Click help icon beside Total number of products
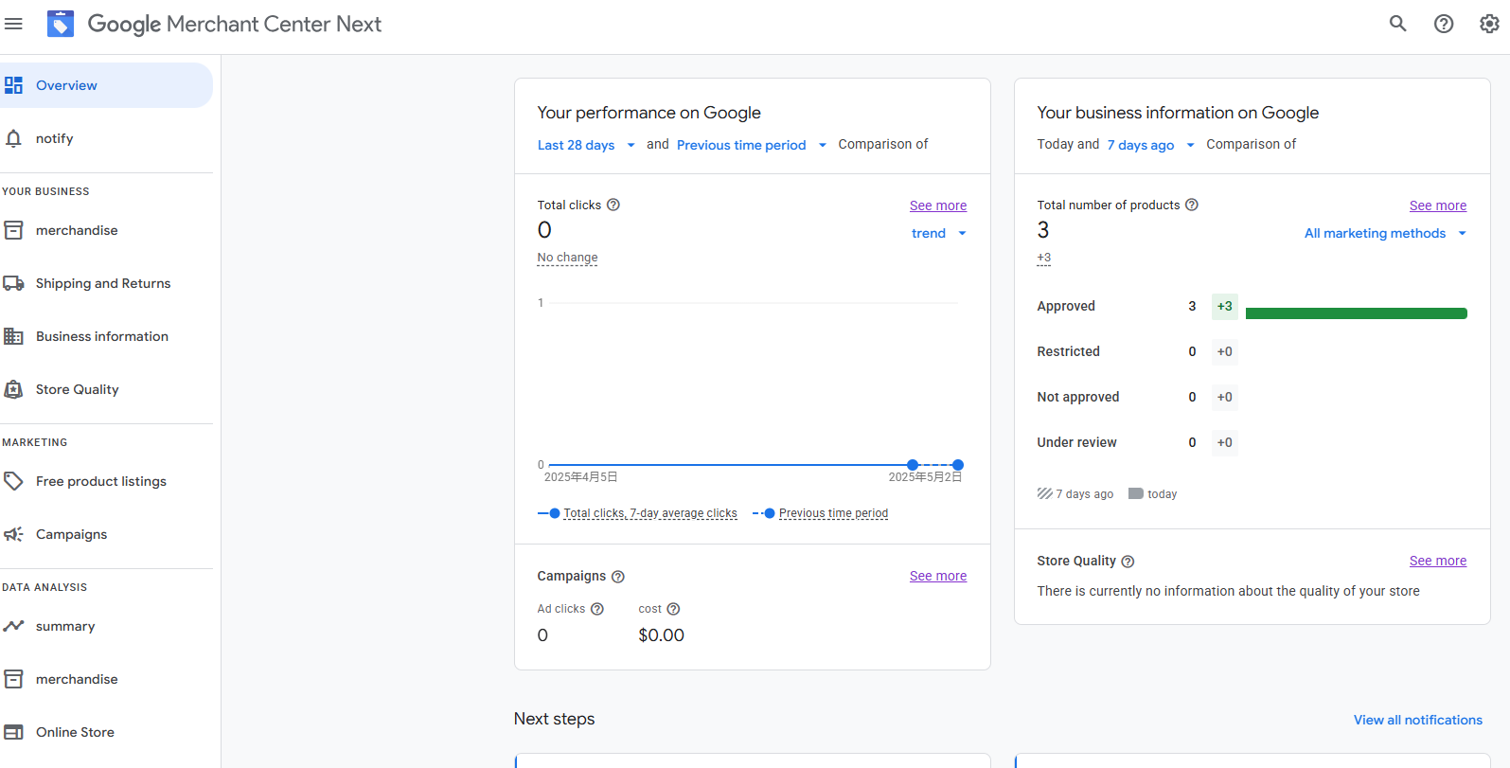The image size is (1510, 768). 1192,205
